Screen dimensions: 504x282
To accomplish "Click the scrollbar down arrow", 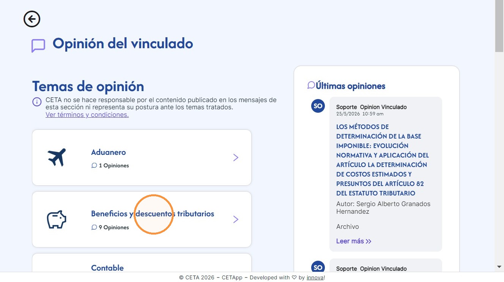I will pos(499,267).
